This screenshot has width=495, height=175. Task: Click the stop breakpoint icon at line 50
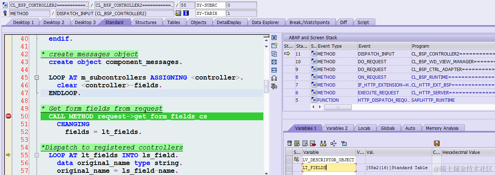coord(8,116)
